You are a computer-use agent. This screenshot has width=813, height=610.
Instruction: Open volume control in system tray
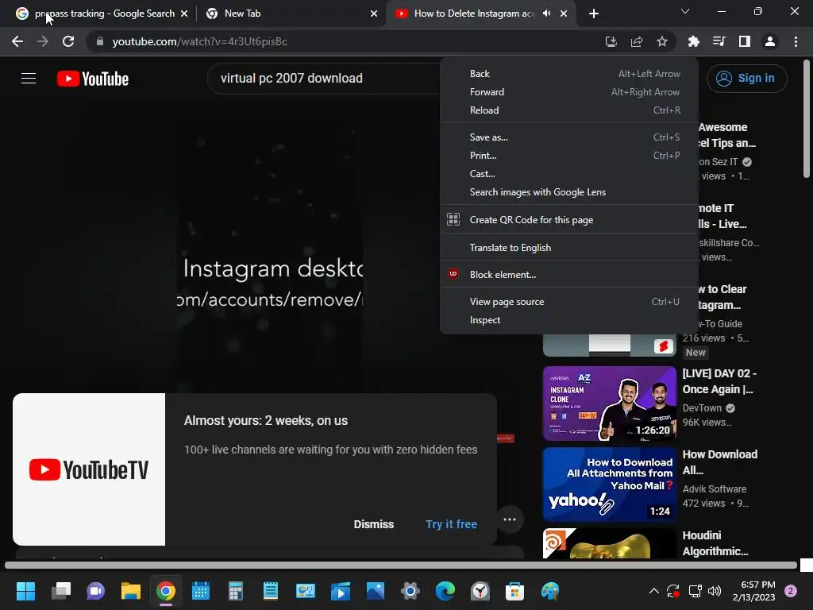click(x=715, y=591)
